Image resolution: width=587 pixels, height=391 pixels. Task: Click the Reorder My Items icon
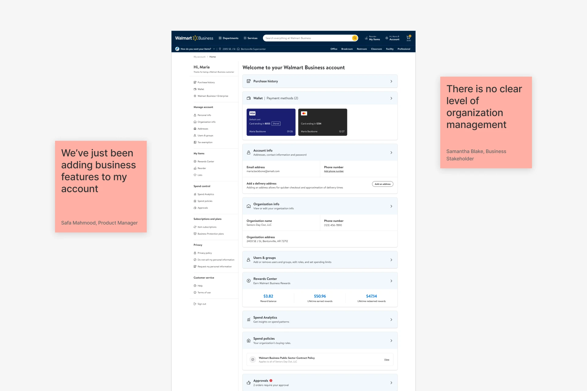point(367,38)
